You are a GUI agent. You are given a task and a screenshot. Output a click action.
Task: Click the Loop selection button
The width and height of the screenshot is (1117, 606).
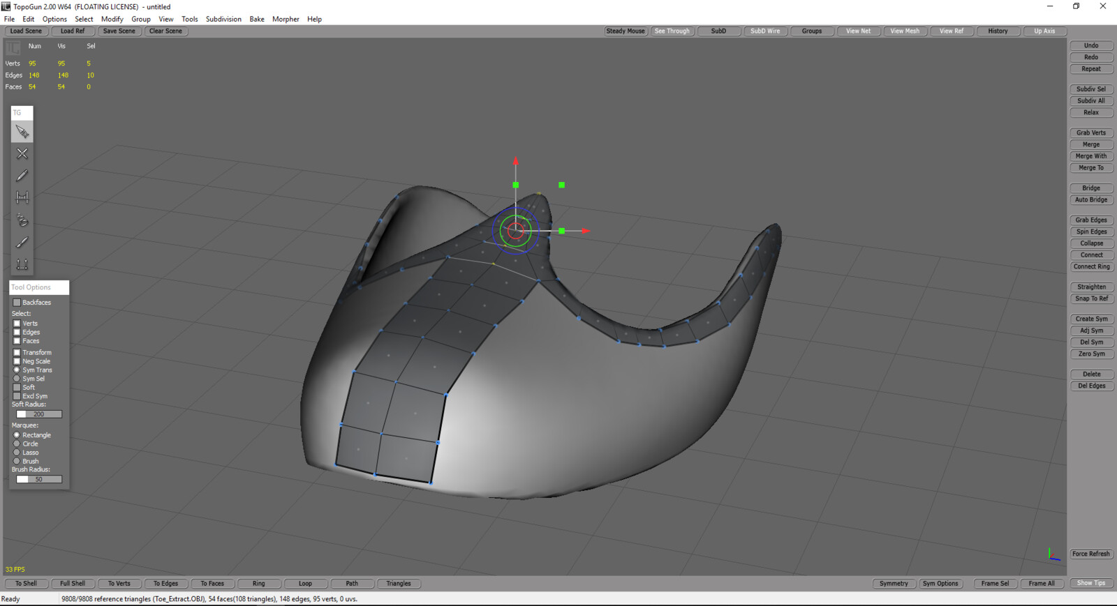point(305,583)
